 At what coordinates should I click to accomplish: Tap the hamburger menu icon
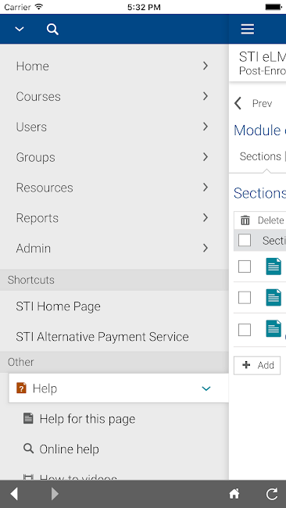pos(248,29)
